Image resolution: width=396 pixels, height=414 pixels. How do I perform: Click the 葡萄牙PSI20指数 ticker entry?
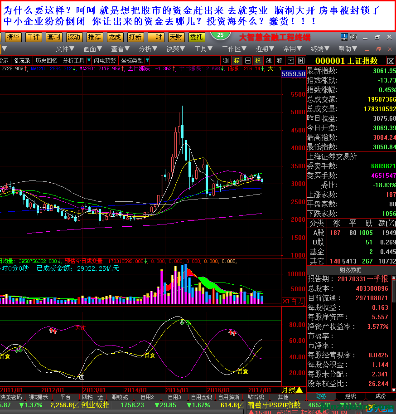(274, 405)
